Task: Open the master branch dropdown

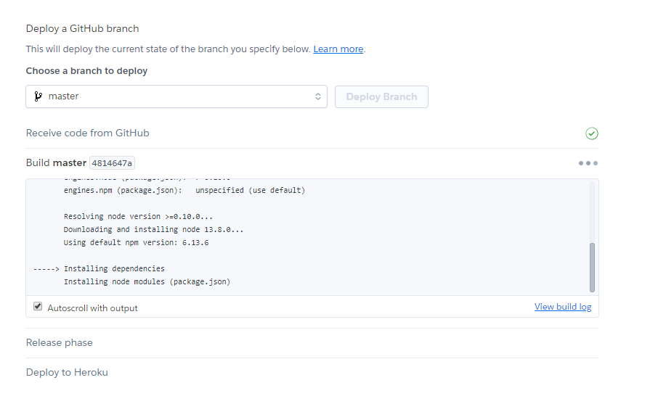Action: pyautogui.click(x=176, y=96)
